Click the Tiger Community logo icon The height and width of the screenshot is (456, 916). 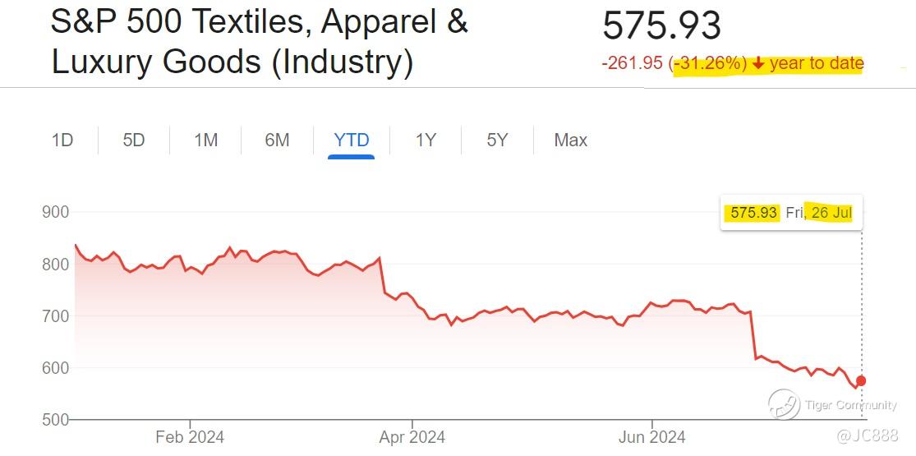coord(784,403)
